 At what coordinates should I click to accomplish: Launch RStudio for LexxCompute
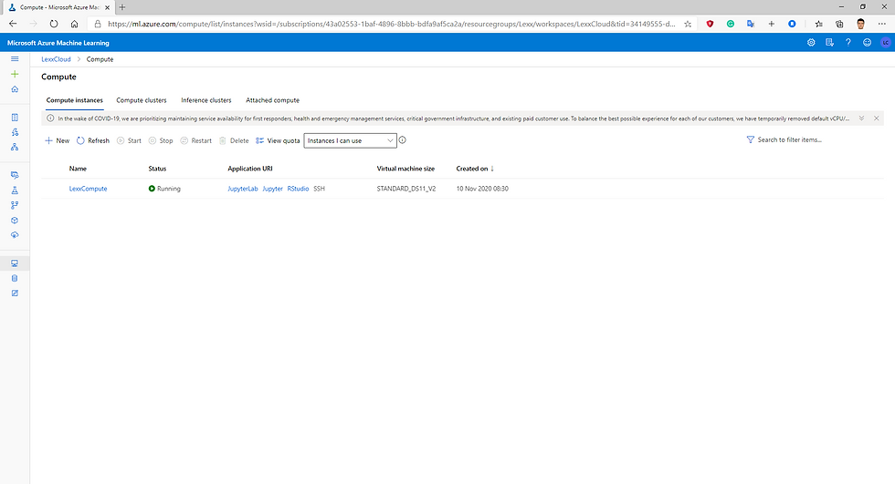[x=298, y=189]
